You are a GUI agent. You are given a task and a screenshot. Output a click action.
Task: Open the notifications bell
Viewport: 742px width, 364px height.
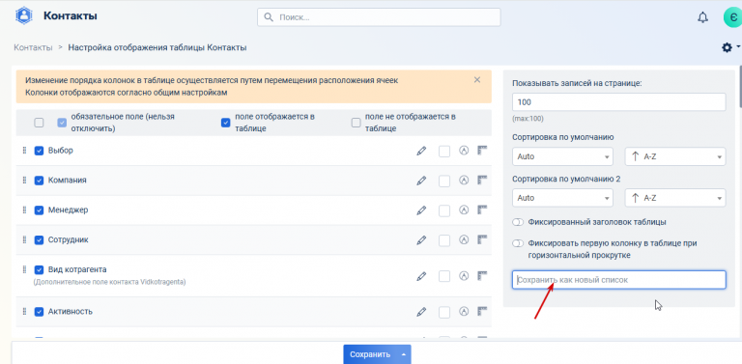[702, 17]
